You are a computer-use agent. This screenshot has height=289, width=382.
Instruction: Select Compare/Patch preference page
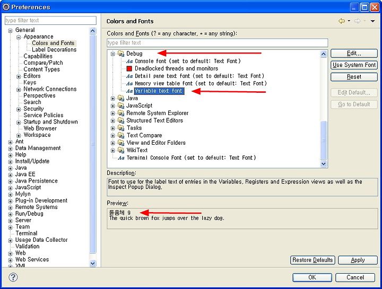pyautogui.click(x=43, y=63)
